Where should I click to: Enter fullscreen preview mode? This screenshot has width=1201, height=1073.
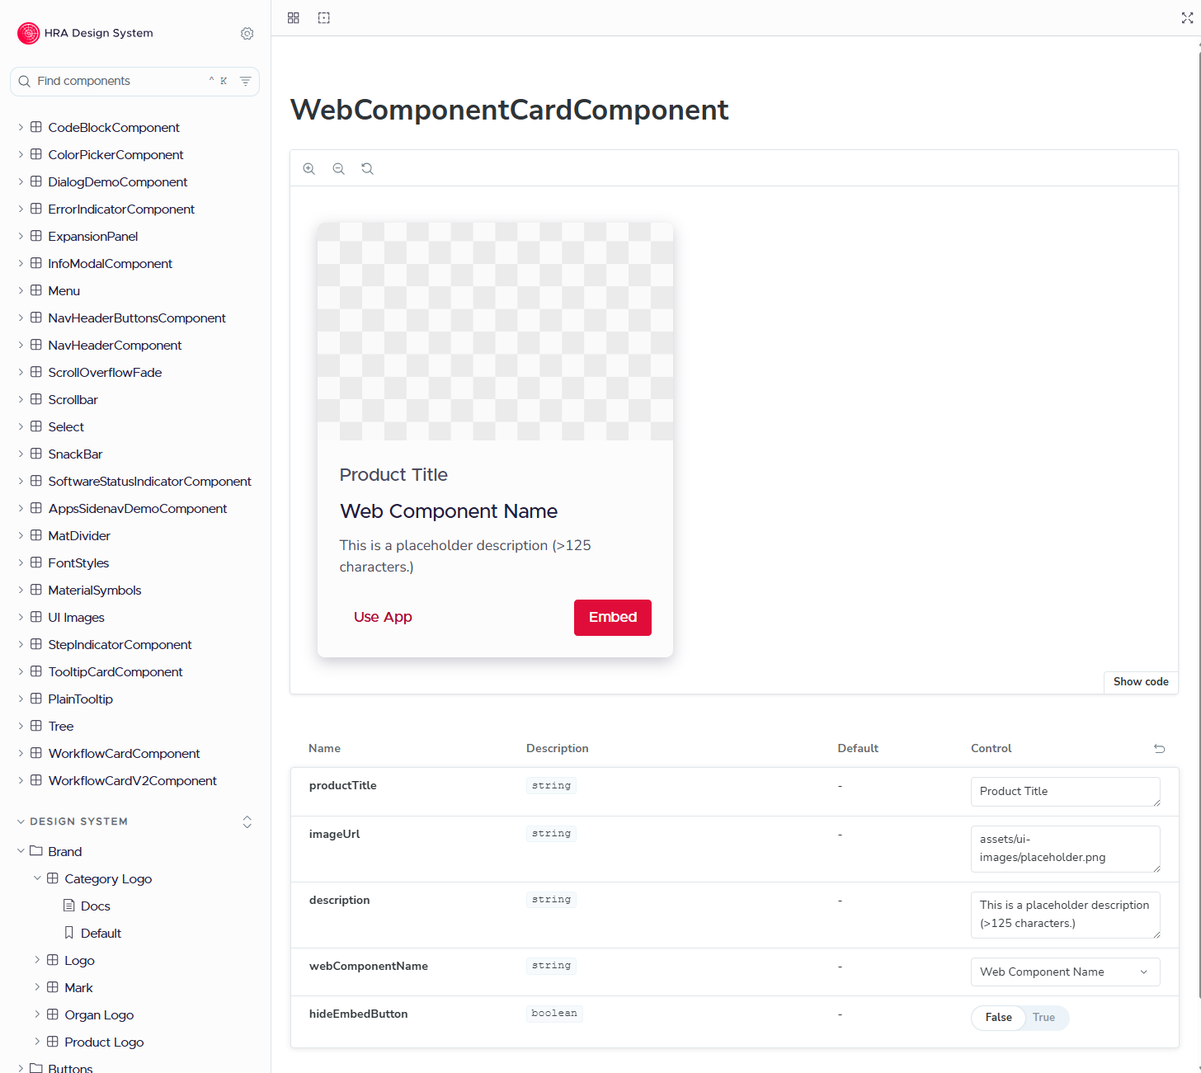[x=1188, y=17]
